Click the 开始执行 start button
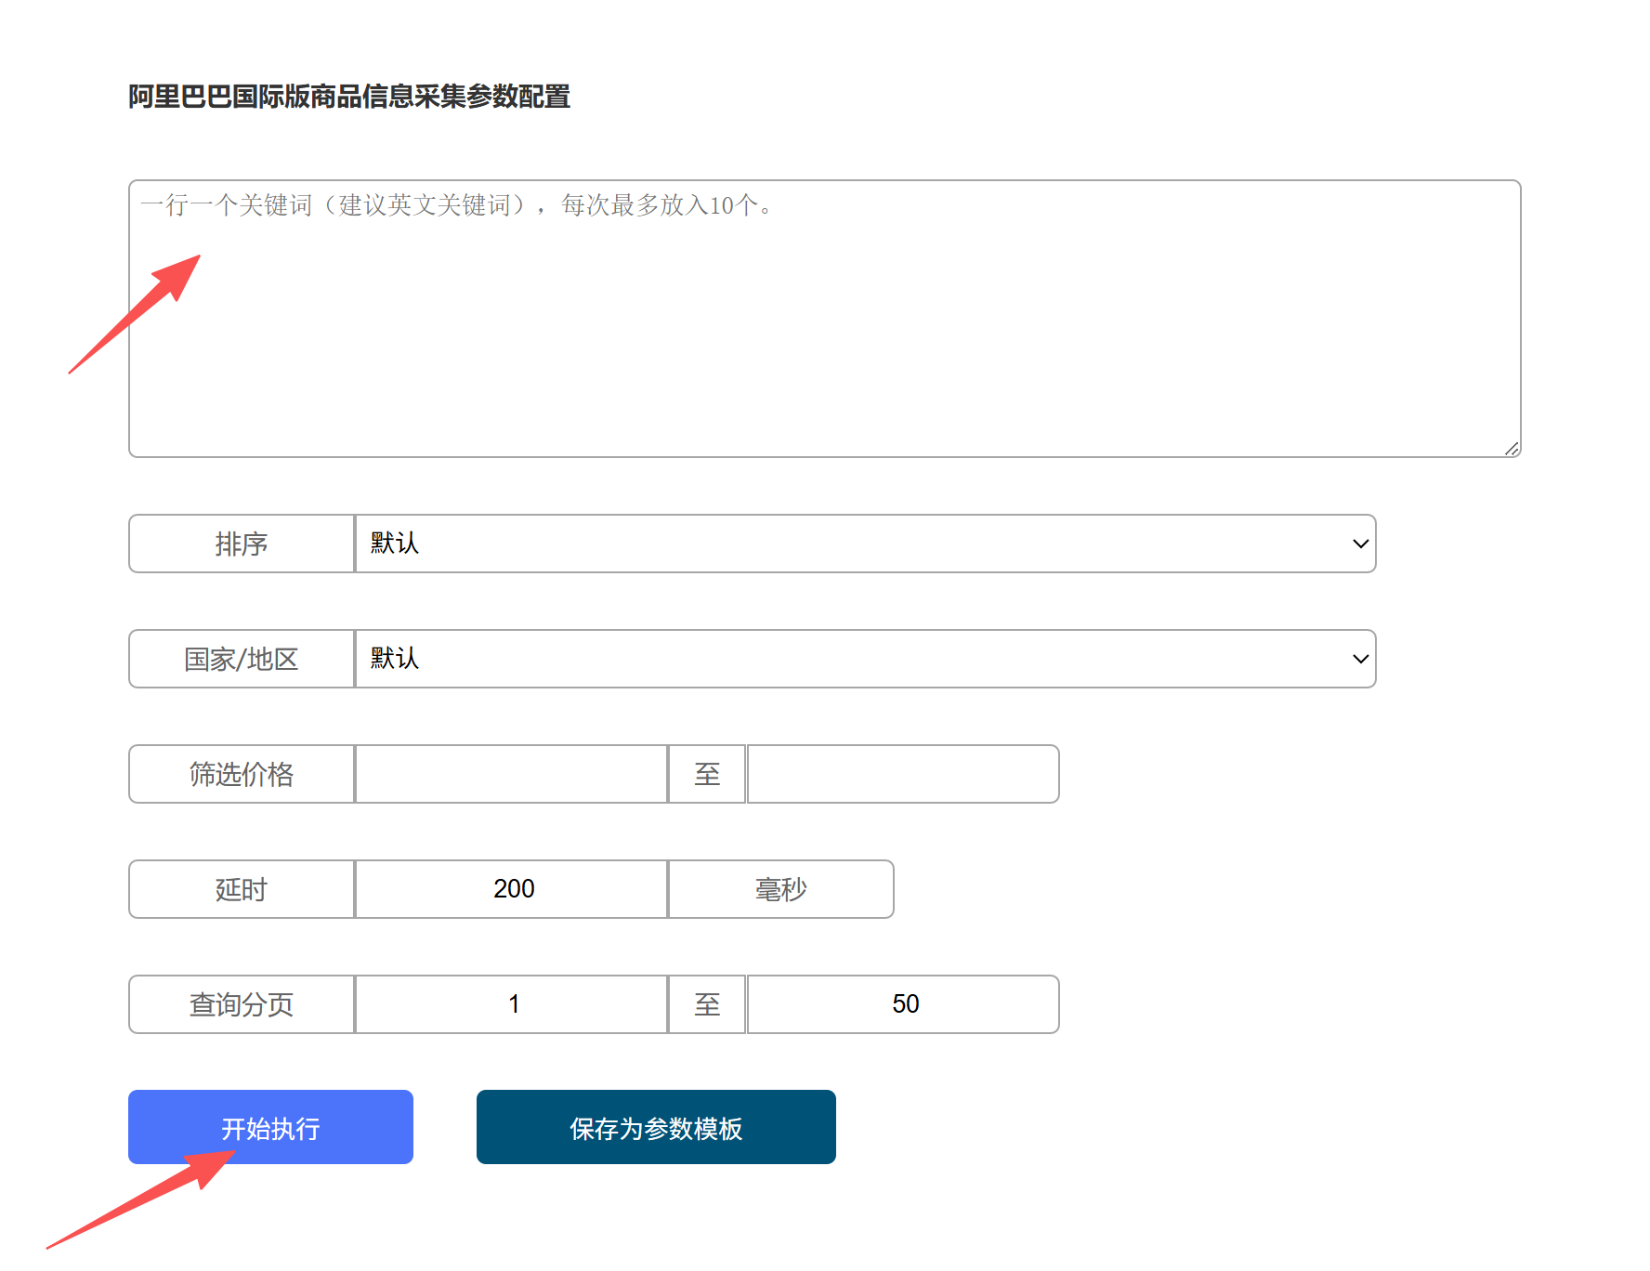Image resolution: width=1650 pixels, height=1271 pixels. [270, 1127]
